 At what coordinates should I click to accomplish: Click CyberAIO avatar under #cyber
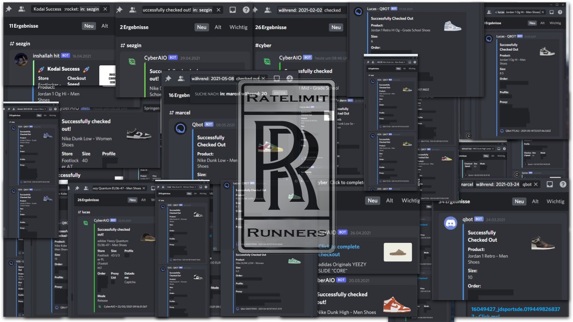[267, 61]
